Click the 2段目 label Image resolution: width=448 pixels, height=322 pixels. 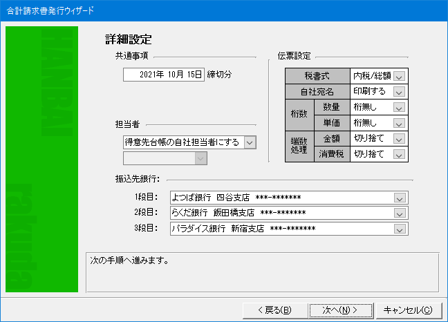pos(146,212)
